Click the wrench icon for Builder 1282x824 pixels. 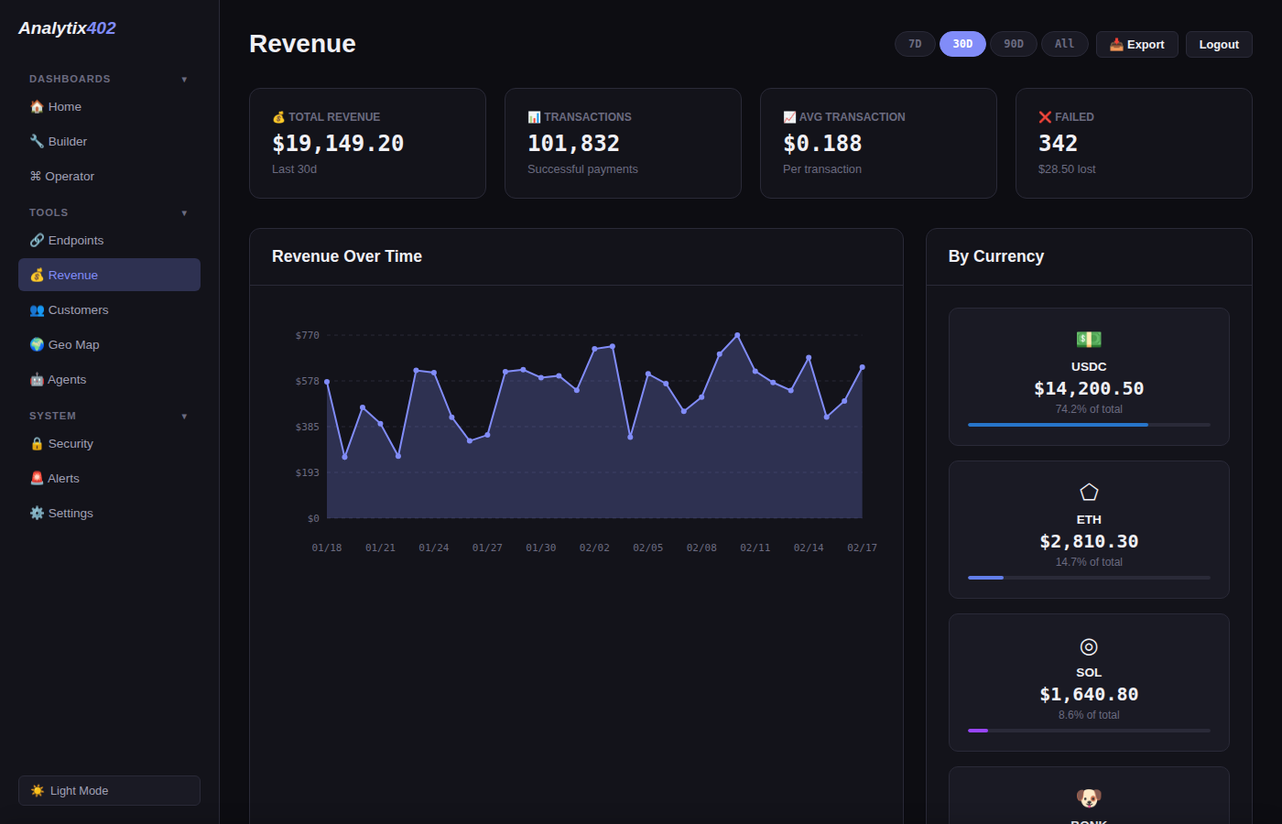37,142
